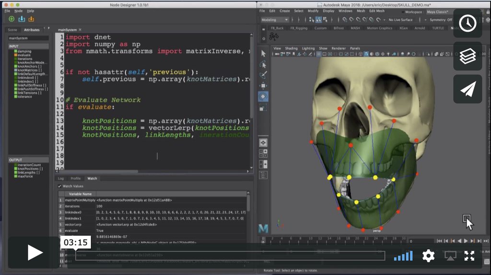Toggle the Watch Values checkbox

point(59,186)
